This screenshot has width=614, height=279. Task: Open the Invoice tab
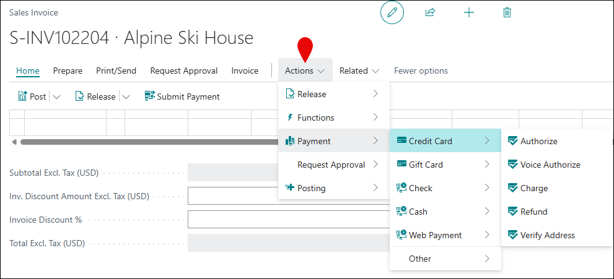coord(245,71)
